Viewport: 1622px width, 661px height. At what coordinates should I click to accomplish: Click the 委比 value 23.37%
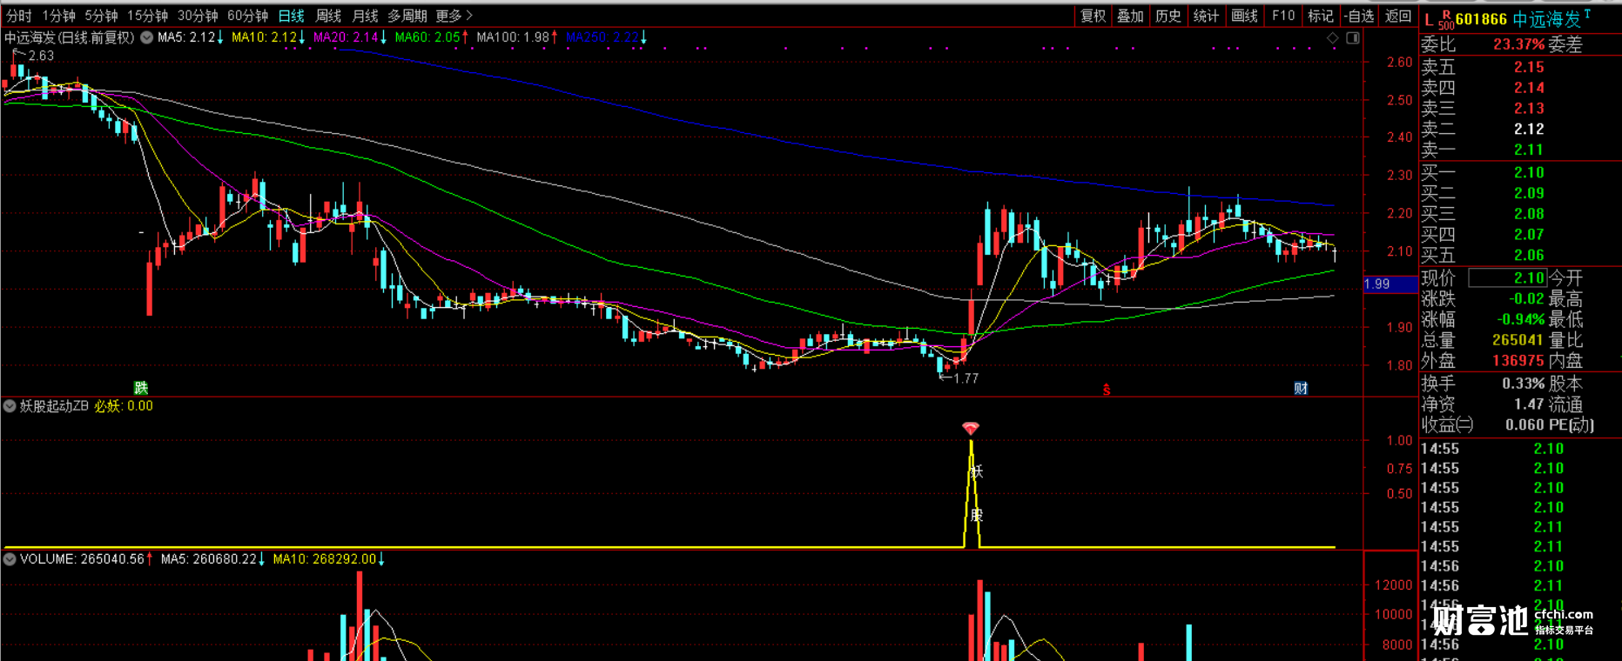point(1518,44)
